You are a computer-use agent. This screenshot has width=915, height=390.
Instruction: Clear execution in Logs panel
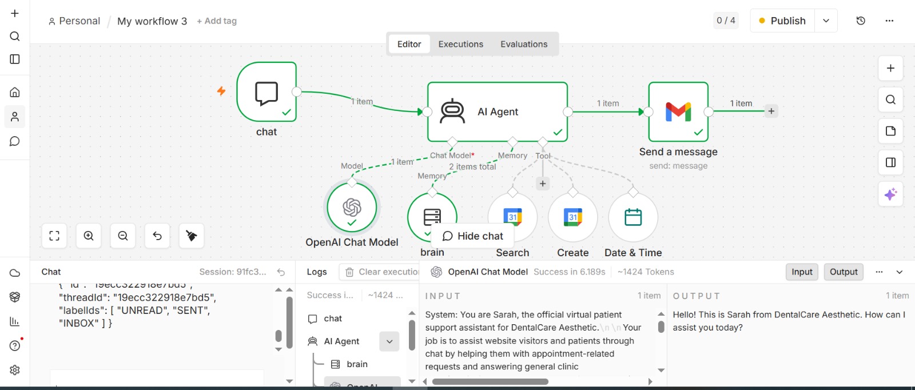pos(380,272)
